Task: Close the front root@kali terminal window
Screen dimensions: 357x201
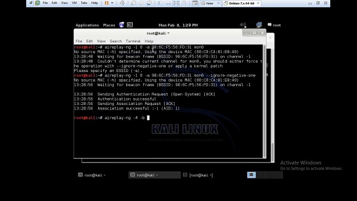Action: 262,33
